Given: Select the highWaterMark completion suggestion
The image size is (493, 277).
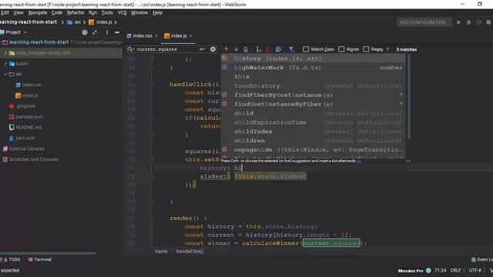Looking at the screenshot, I should pyautogui.click(x=313, y=68).
